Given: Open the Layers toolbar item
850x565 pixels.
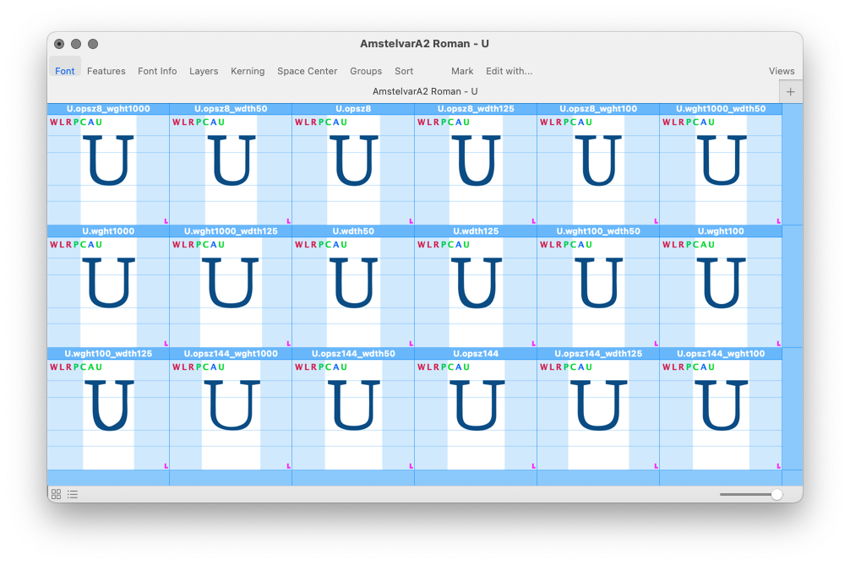Looking at the screenshot, I should click(x=204, y=71).
